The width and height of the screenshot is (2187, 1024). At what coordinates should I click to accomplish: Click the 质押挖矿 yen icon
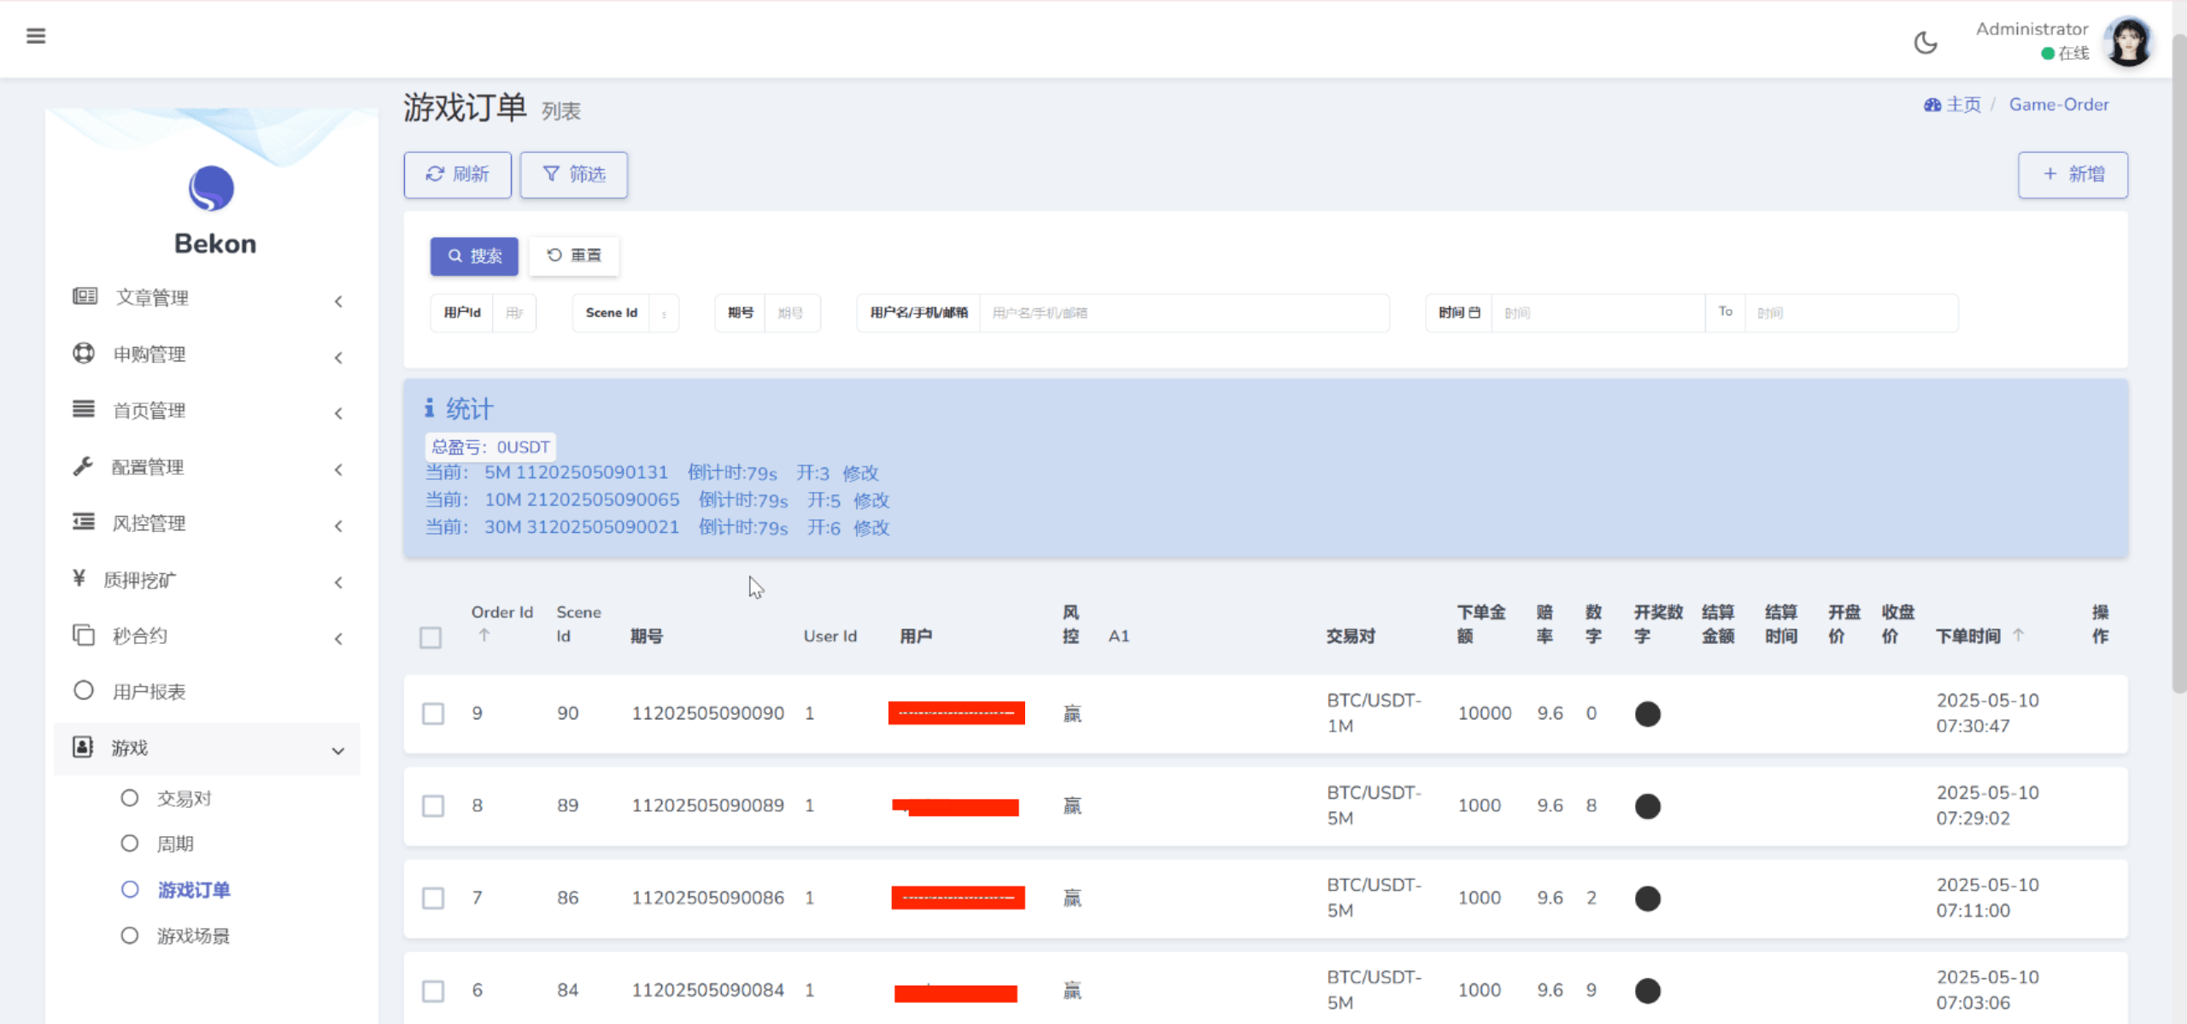point(79,579)
